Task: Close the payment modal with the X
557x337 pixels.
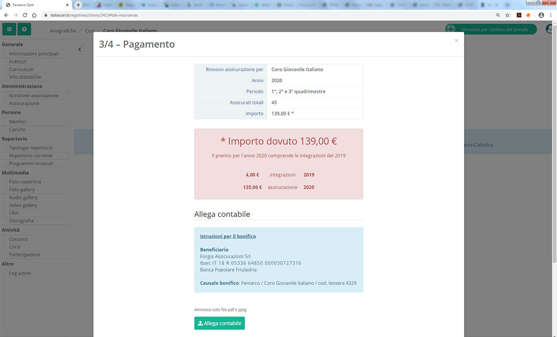Action: click(x=456, y=41)
